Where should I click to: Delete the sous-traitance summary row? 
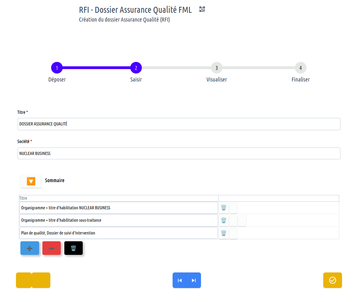(x=223, y=220)
